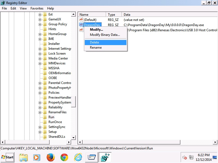The image size is (218, 163).
Task: Expand the RenameFiles key
Action: 40,112
